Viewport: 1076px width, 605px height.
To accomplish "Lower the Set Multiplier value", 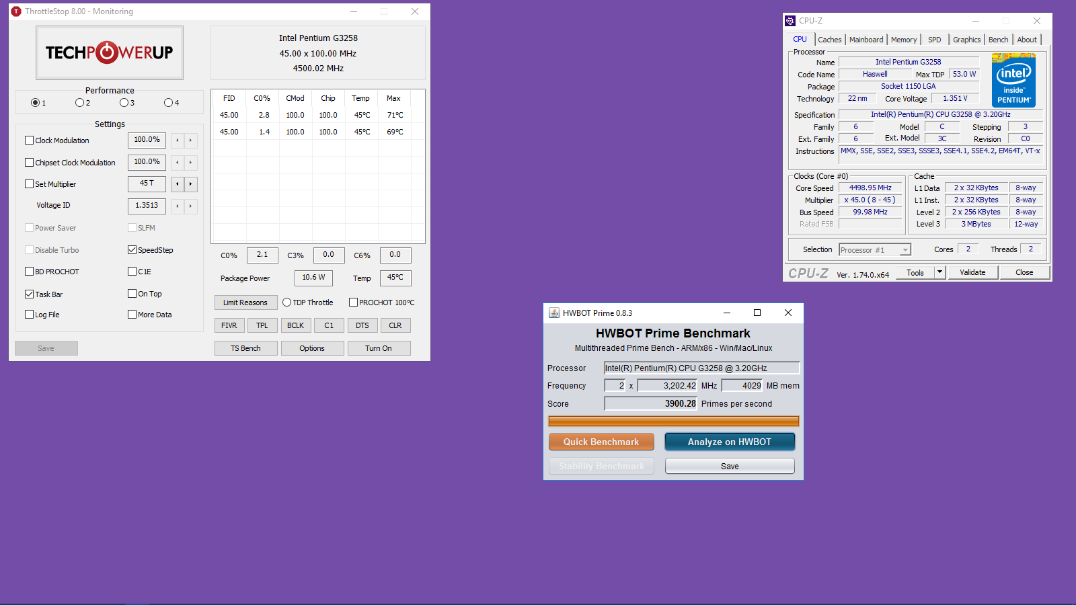I will [x=178, y=184].
